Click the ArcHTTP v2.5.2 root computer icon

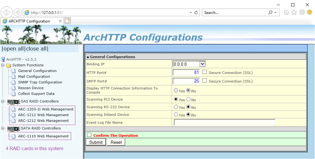point(3,59)
